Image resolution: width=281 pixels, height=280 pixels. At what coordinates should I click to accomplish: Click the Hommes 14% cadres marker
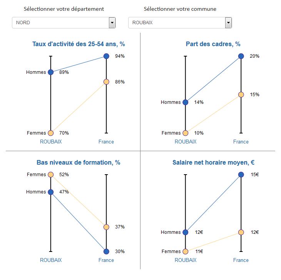click(186, 102)
